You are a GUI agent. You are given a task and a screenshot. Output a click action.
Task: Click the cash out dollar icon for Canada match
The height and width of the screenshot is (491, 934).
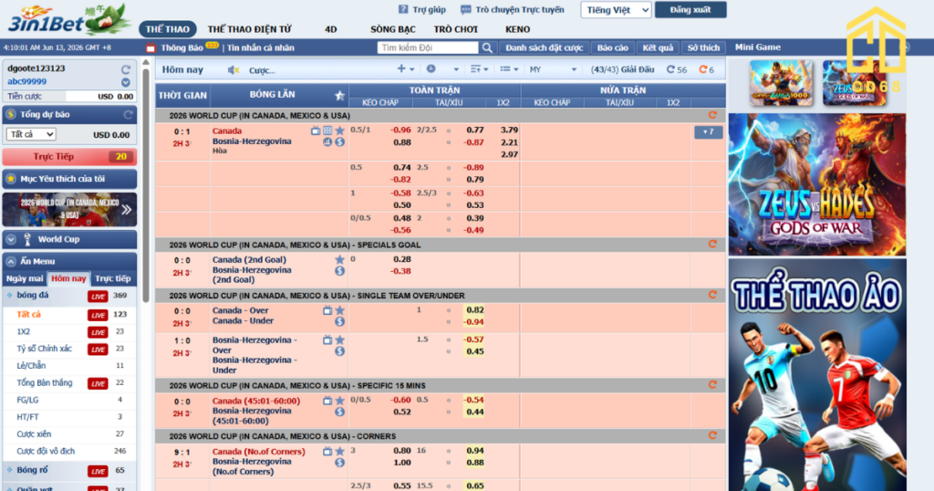click(x=339, y=141)
